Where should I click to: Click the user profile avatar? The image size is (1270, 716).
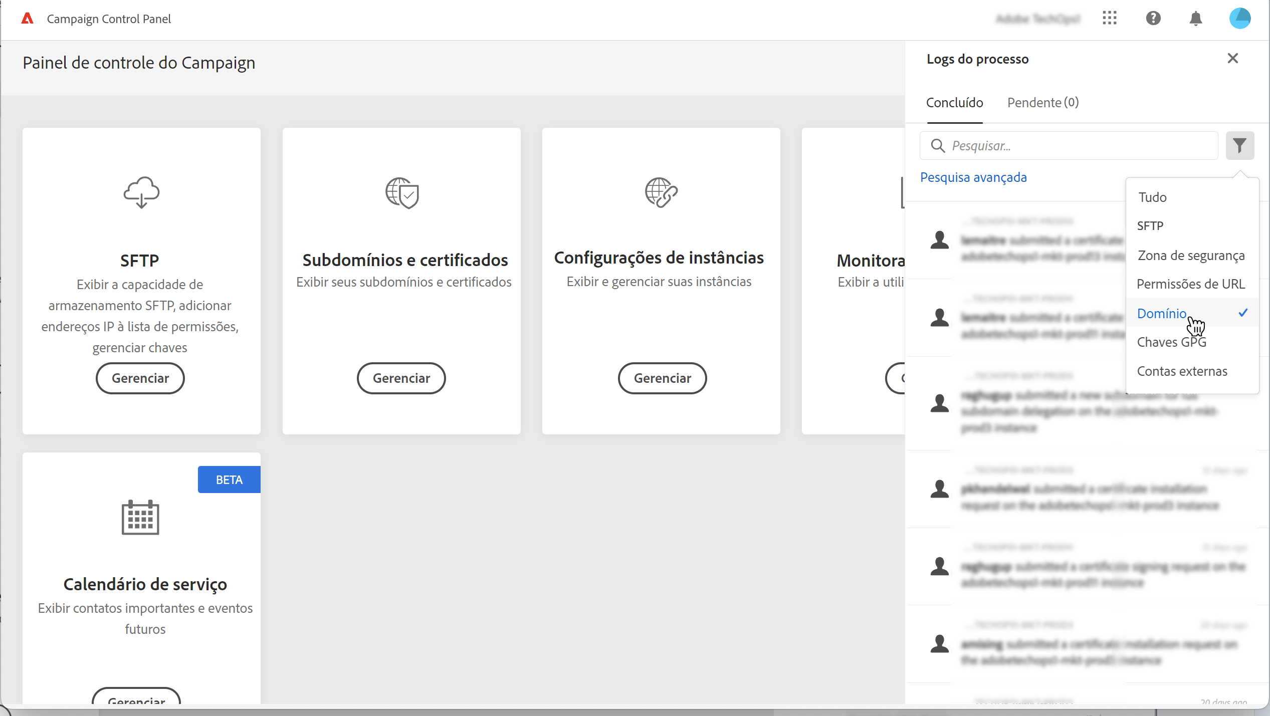click(x=1239, y=19)
